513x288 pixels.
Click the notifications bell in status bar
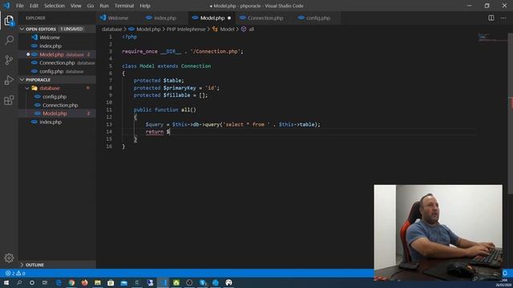pyautogui.click(x=505, y=273)
